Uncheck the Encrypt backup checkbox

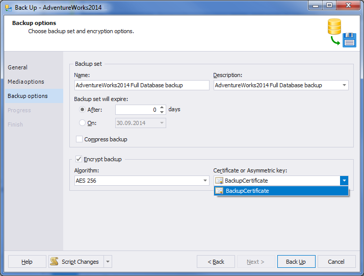click(79, 159)
